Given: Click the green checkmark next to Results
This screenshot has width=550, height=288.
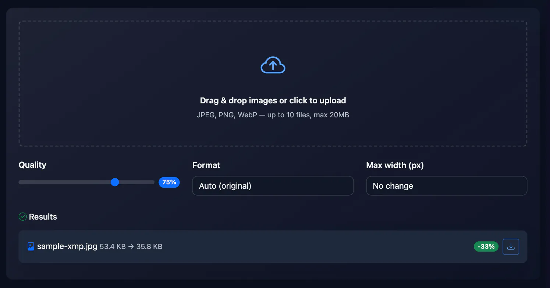Looking at the screenshot, I should click(x=23, y=217).
